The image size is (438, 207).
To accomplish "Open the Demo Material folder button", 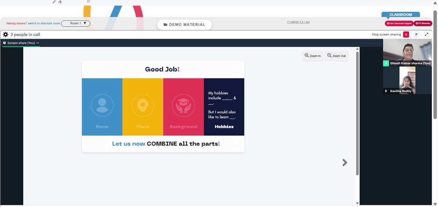I will coord(184,25).
